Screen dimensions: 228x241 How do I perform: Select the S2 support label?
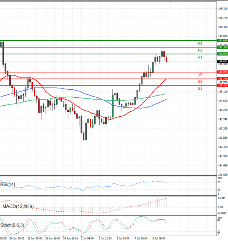[200, 81]
